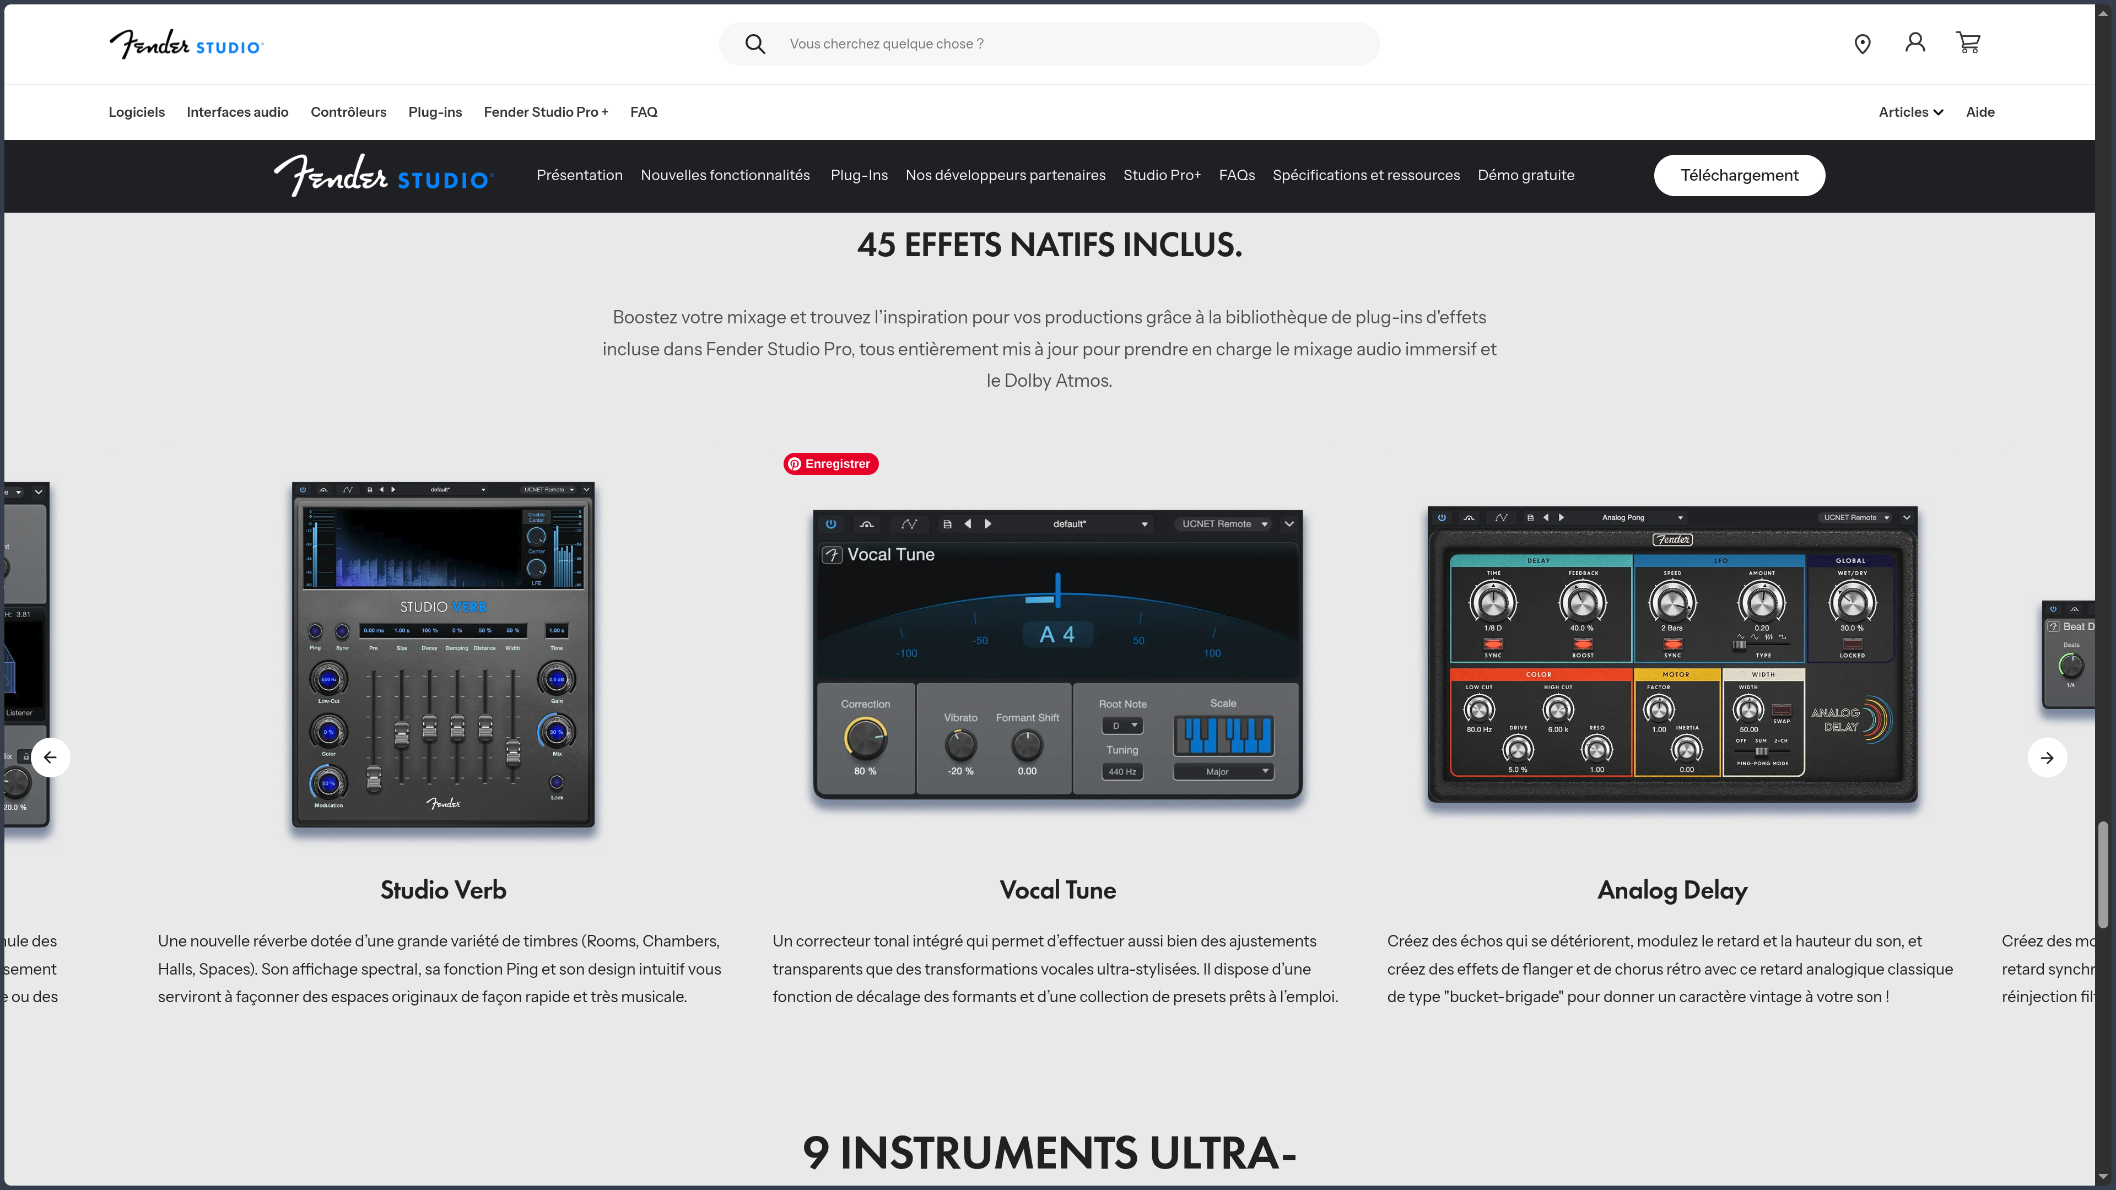Open Vocal Tune UCNET Remote dropdown
This screenshot has width=2116, height=1190.
click(1224, 524)
